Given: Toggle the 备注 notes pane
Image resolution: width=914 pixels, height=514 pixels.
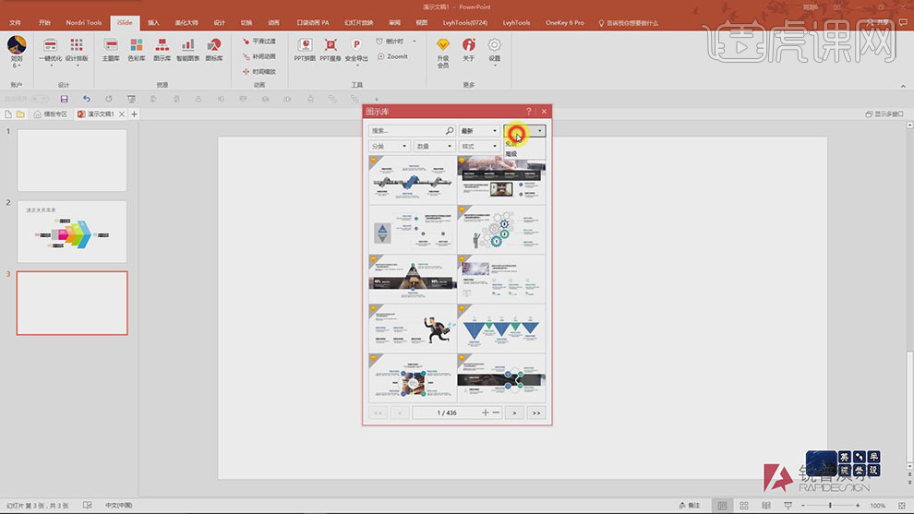Looking at the screenshot, I should pos(688,506).
